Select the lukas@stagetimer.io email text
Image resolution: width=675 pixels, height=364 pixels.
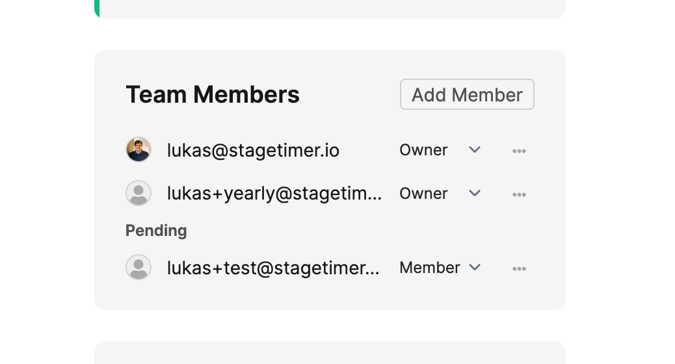click(253, 151)
